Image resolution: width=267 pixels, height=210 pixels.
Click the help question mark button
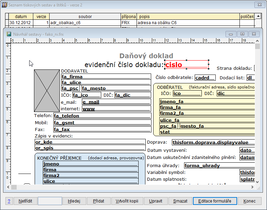(x=9, y=201)
